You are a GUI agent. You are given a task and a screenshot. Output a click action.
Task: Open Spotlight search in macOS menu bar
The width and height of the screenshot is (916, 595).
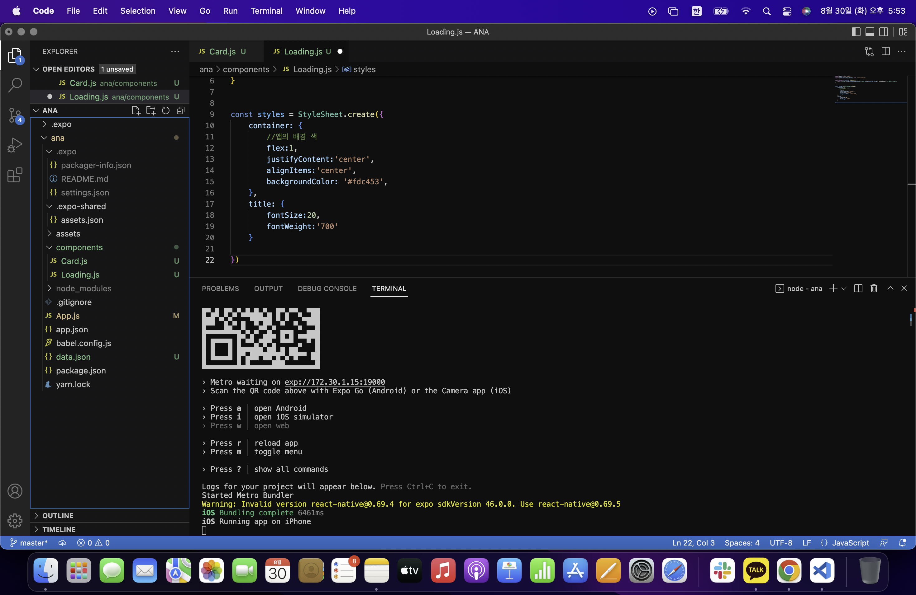[x=766, y=11]
